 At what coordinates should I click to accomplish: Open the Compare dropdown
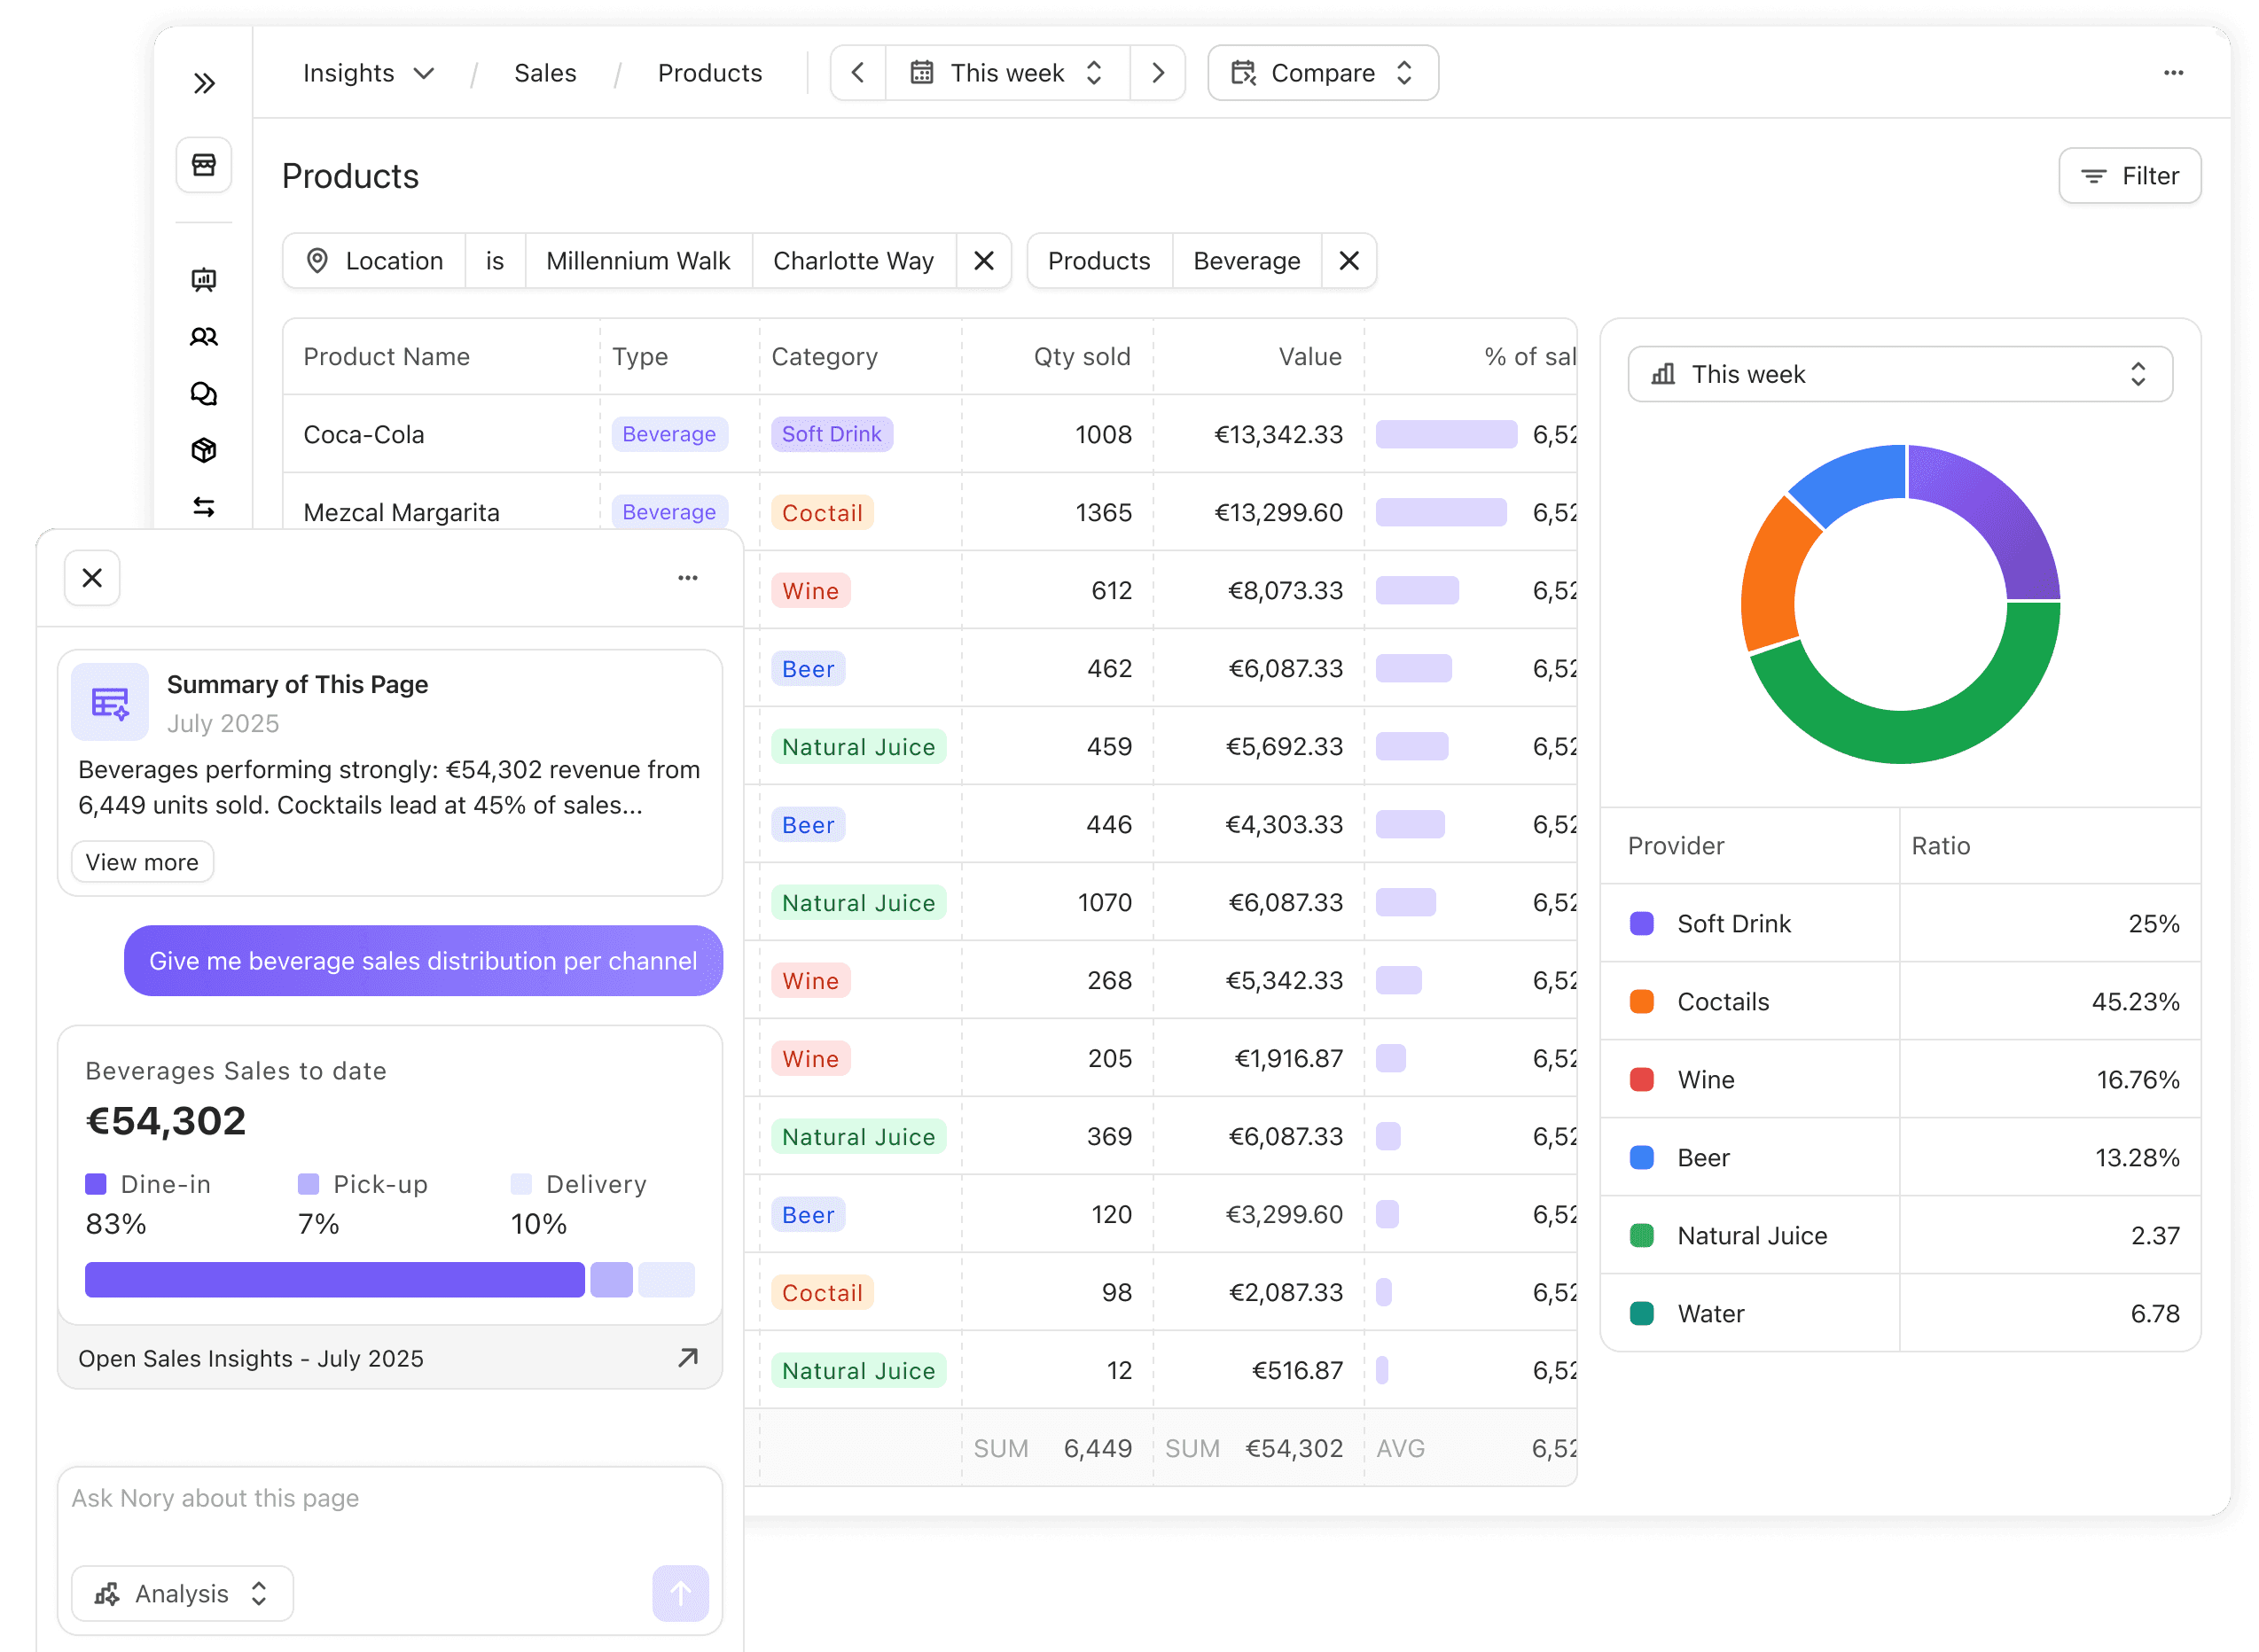coord(1323,73)
